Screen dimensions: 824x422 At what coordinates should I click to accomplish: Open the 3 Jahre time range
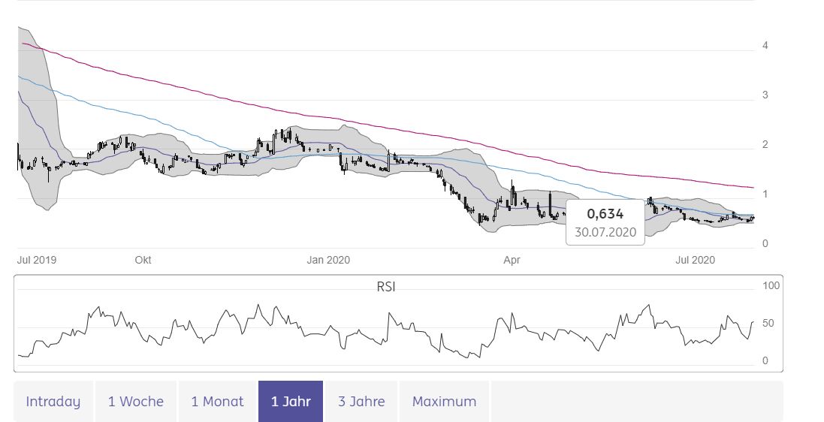click(x=361, y=401)
